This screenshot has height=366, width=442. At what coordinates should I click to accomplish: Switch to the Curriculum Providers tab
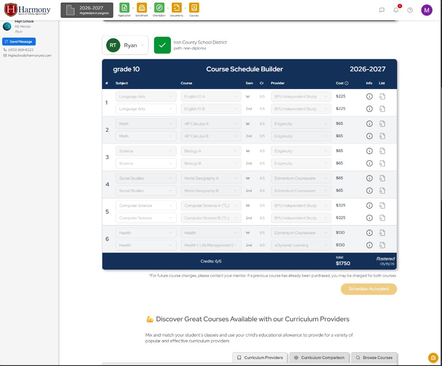click(260, 357)
